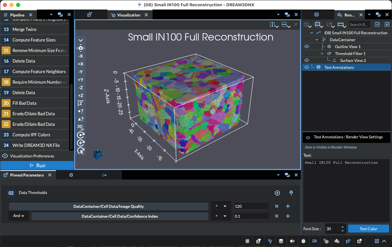Screen dimensions: 392x247
Task: Toggle visibility of Outline View 1
Action: pyautogui.click(x=307, y=46)
